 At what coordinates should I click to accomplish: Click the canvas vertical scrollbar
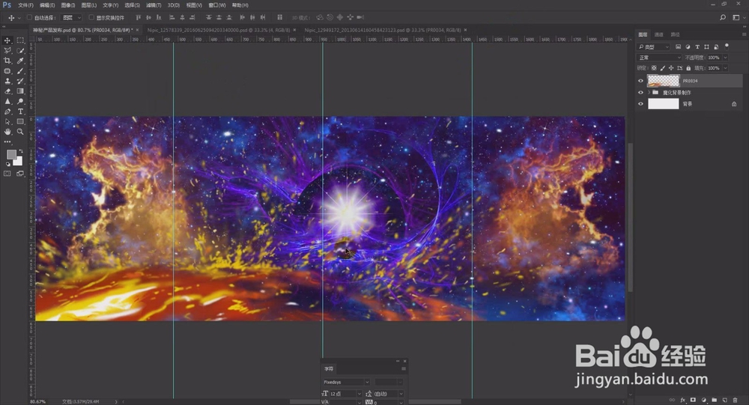[631, 217]
